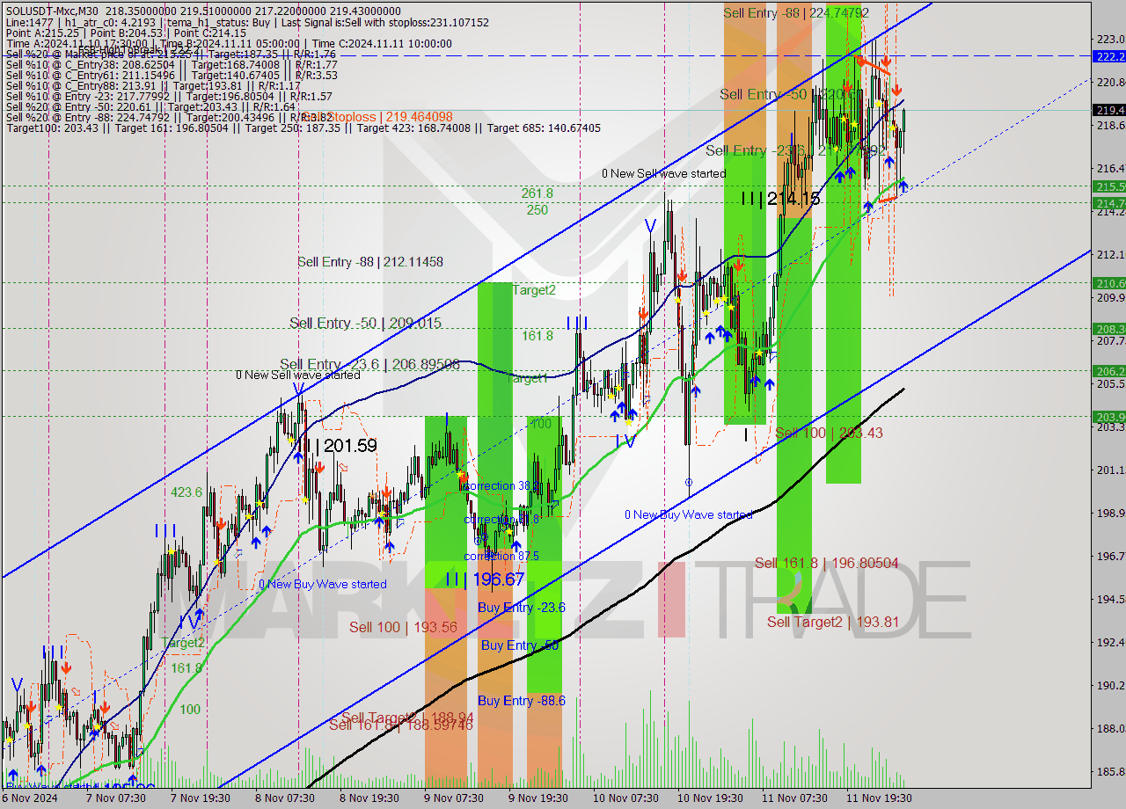Click the 'Sell 100 | 193.56' label
Screen dimensions: 1126x809
pyautogui.click(x=403, y=627)
